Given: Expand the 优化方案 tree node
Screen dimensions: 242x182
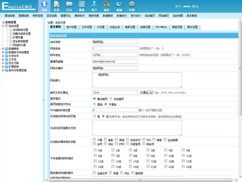Looking at the screenshot, I should click(3, 63).
